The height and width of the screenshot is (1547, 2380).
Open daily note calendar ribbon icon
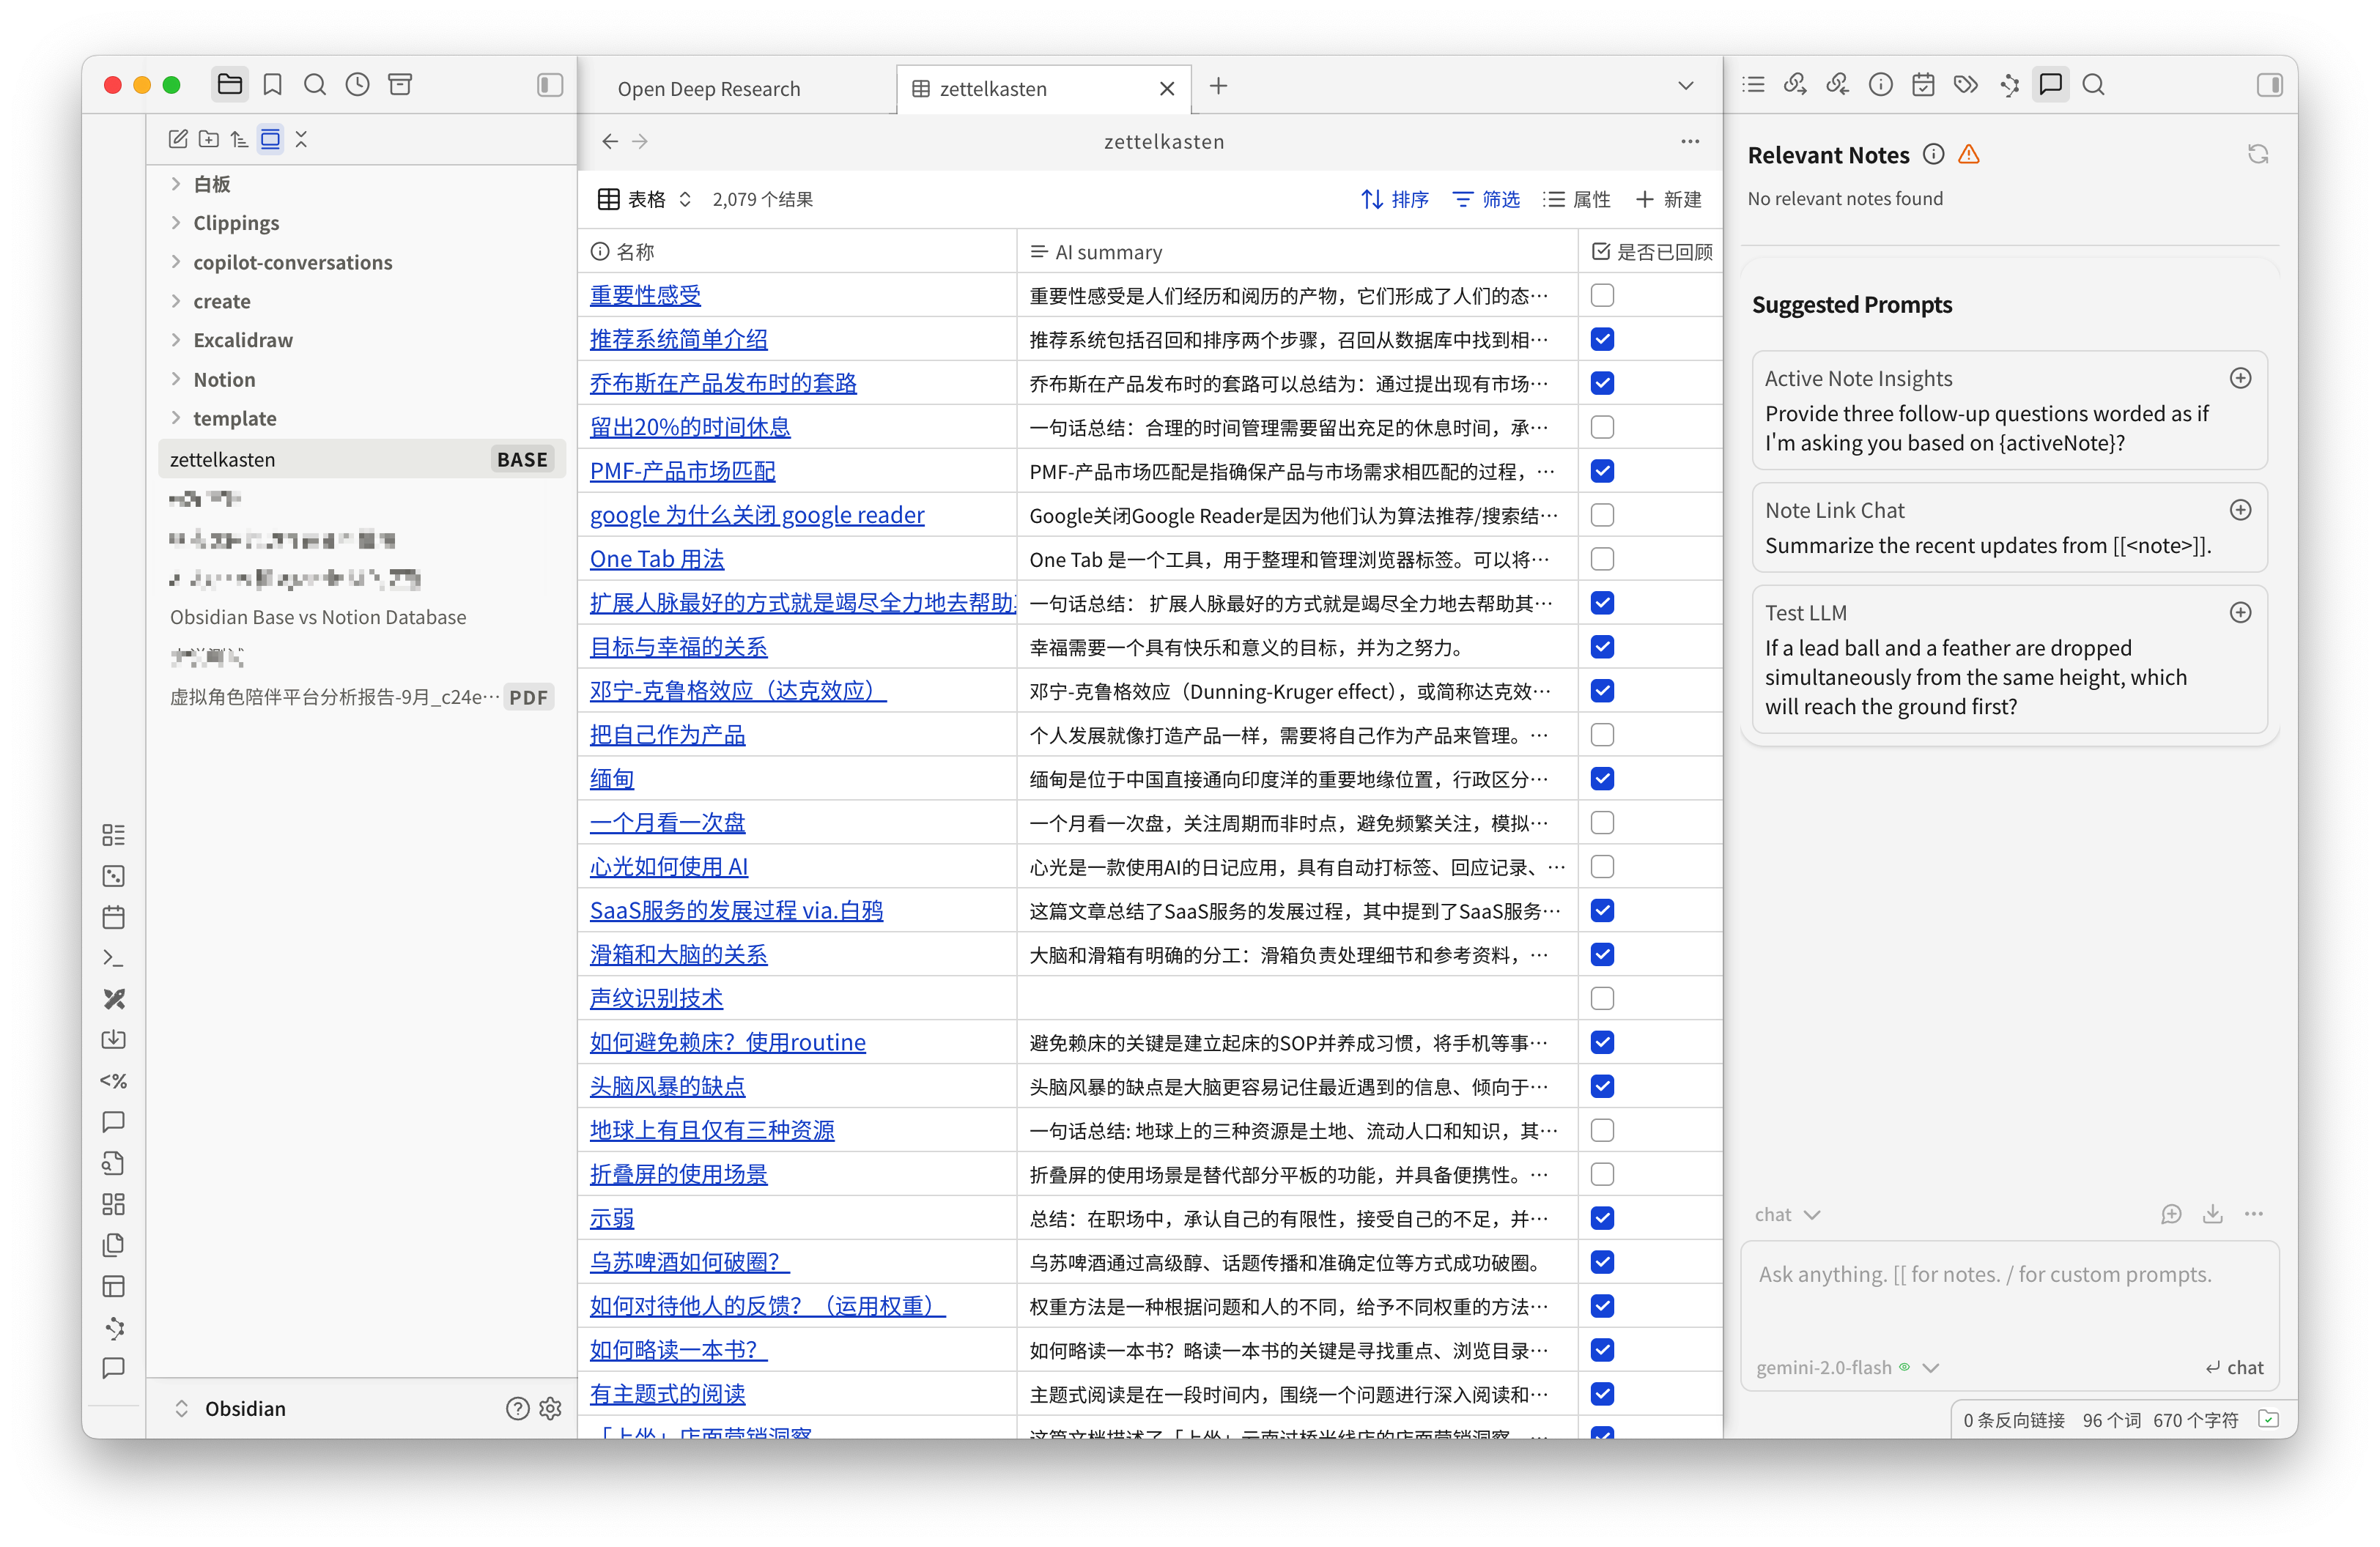[x=114, y=917]
